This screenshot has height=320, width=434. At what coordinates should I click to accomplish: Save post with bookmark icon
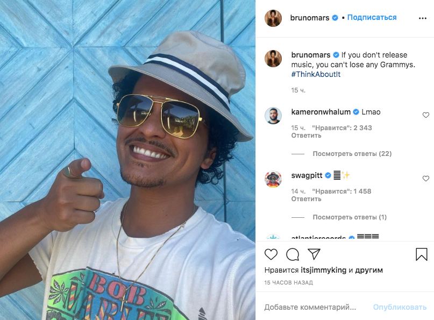coord(421,254)
